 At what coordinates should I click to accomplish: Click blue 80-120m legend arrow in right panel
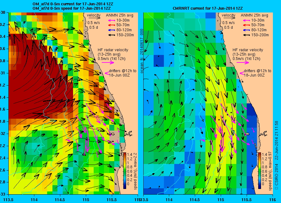pyautogui.click(x=247, y=30)
